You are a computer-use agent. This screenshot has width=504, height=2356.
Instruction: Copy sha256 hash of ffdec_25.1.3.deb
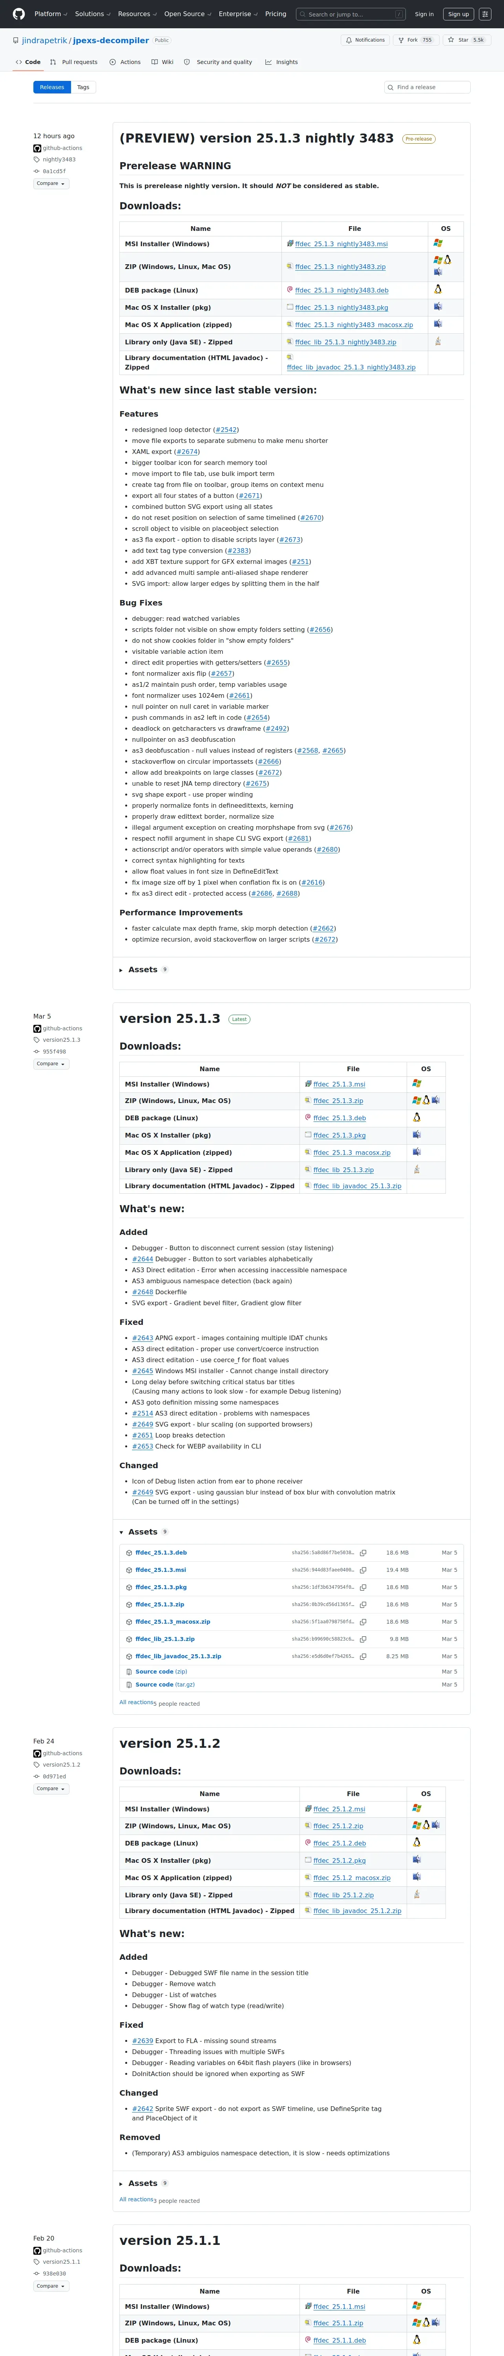[x=363, y=1553]
